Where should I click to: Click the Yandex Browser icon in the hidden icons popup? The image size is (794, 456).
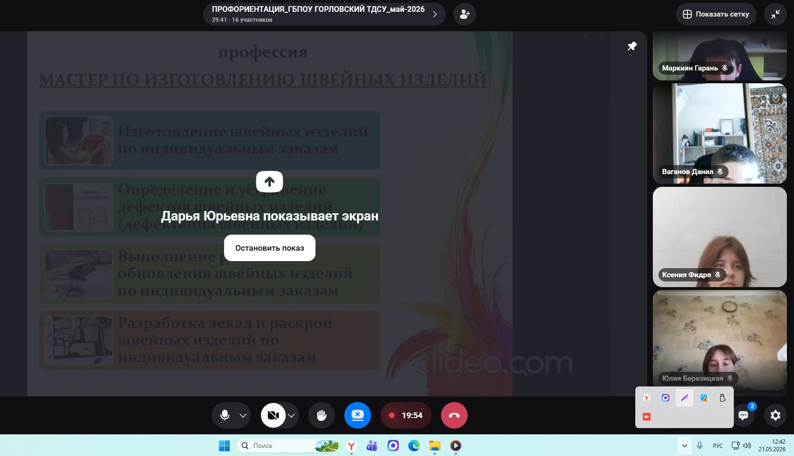[647, 398]
